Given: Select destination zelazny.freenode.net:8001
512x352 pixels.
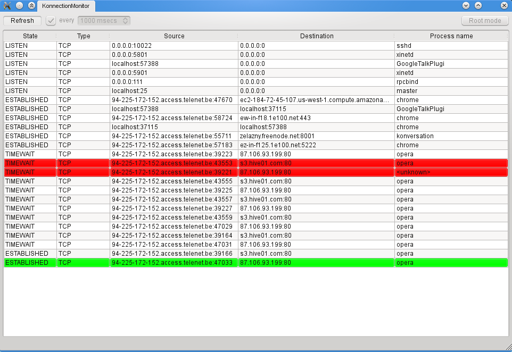Looking at the screenshot, I should (317, 136).
